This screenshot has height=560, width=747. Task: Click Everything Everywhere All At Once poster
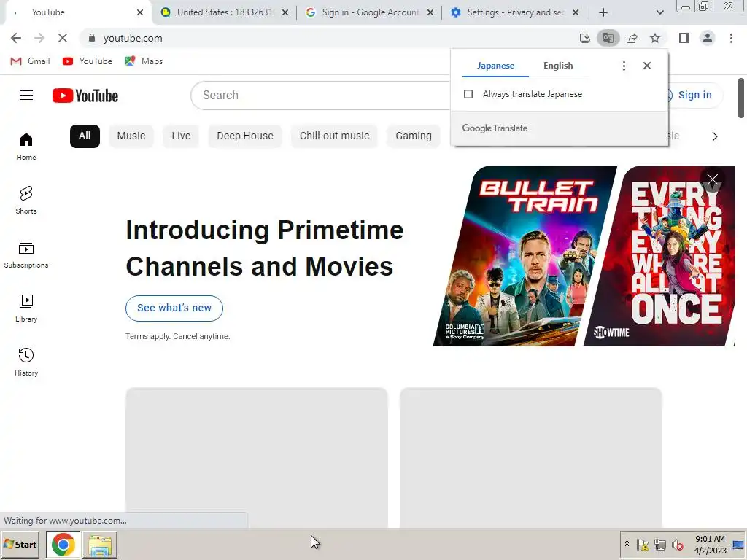tap(659, 256)
